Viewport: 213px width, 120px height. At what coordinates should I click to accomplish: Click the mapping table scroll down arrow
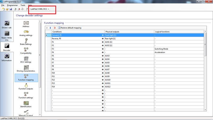click(x=205, y=110)
